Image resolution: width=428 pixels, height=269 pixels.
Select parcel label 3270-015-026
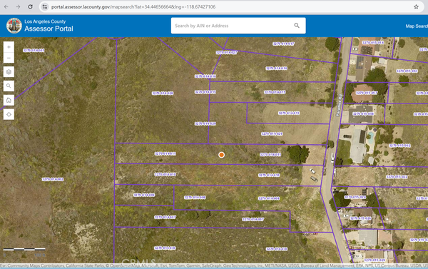coord(360,218)
